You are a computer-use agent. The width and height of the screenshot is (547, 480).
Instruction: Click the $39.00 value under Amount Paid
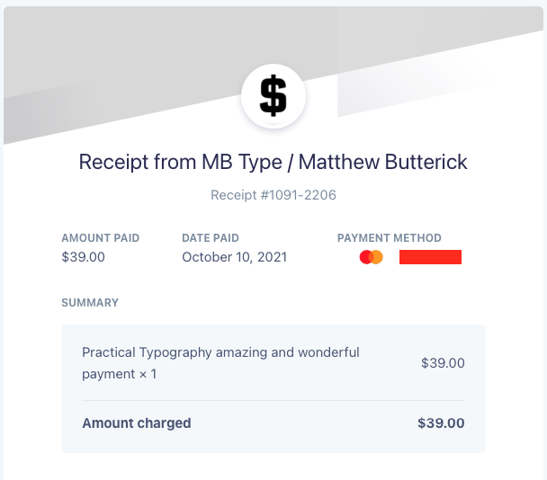point(83,257)
